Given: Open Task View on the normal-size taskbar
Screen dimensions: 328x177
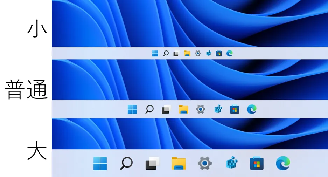Looking at the screenshot, I should [166, 109].
